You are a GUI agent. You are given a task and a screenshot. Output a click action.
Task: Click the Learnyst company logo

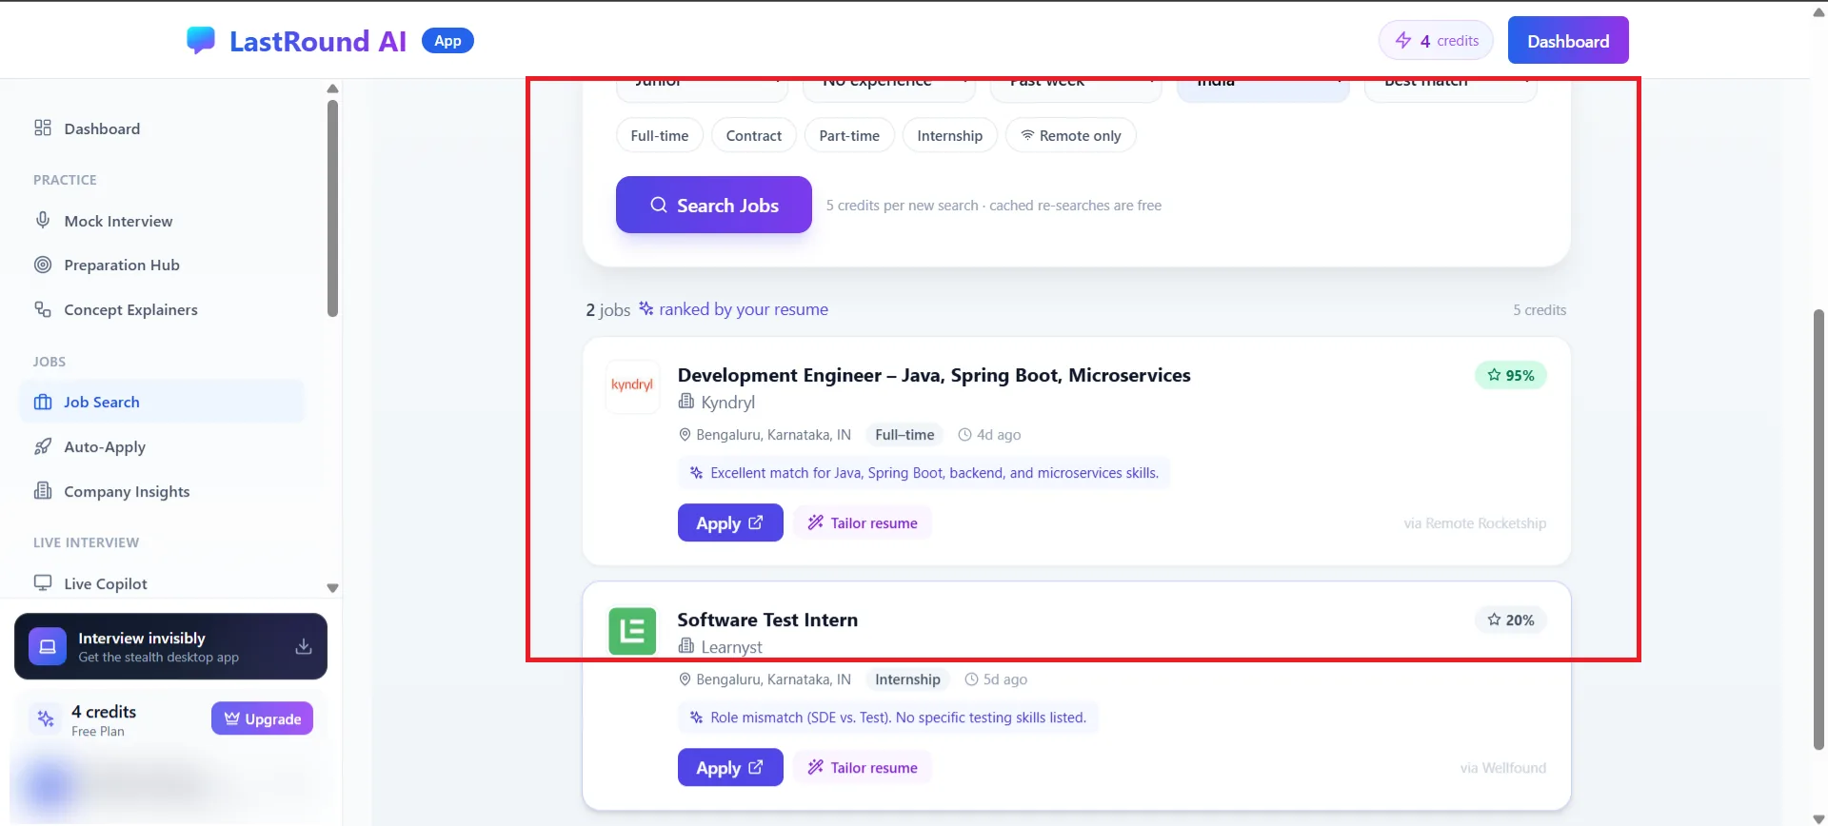(632, 631)
